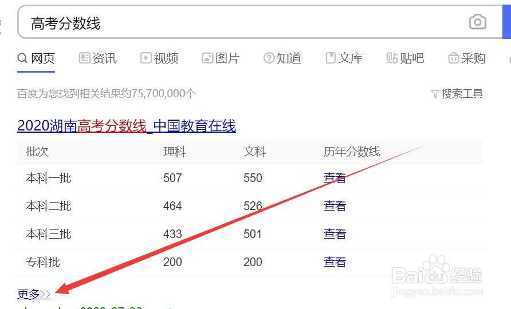Click the play icon beside 视频

pos(146,58)
